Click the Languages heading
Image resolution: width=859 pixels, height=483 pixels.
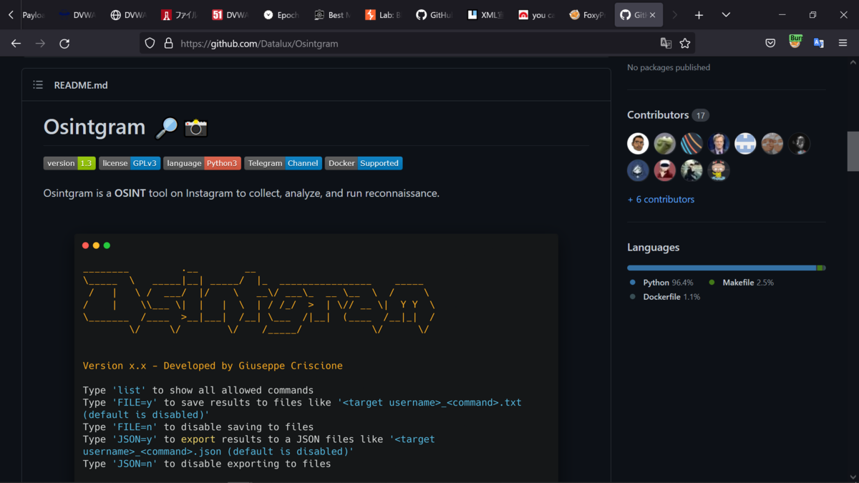click(x=654, y=248)
